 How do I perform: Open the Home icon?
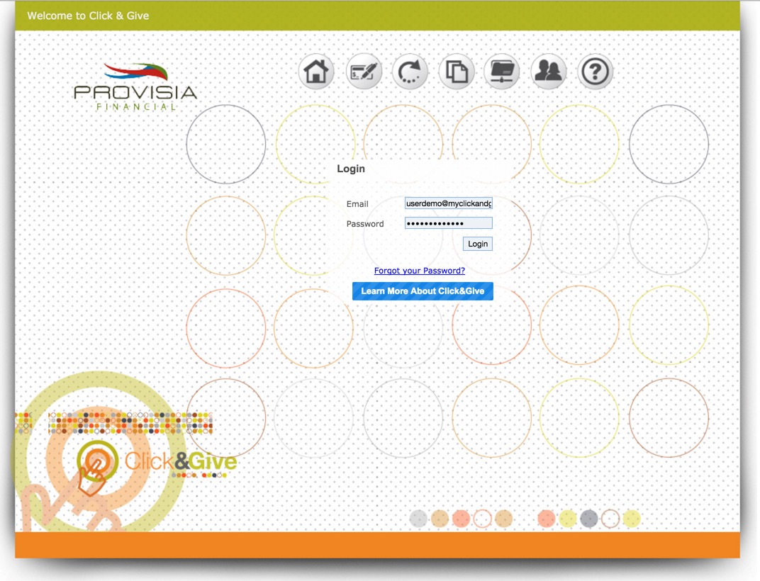tap(316, 72)
